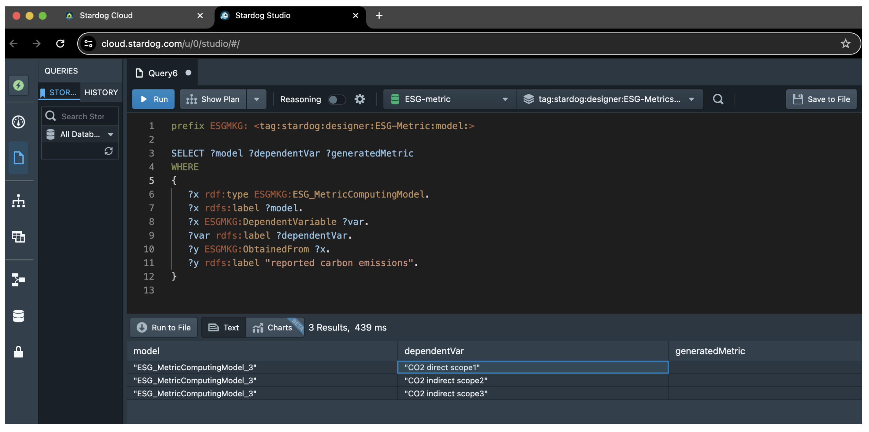Open the ESG-metric database dropdown
Screen dimensions: 869x432
click(449, 99)
